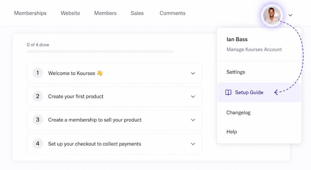Screen dimensions: 311x170
Task: Click the book icon beside Setup Guide
Action: click(228, 92)
